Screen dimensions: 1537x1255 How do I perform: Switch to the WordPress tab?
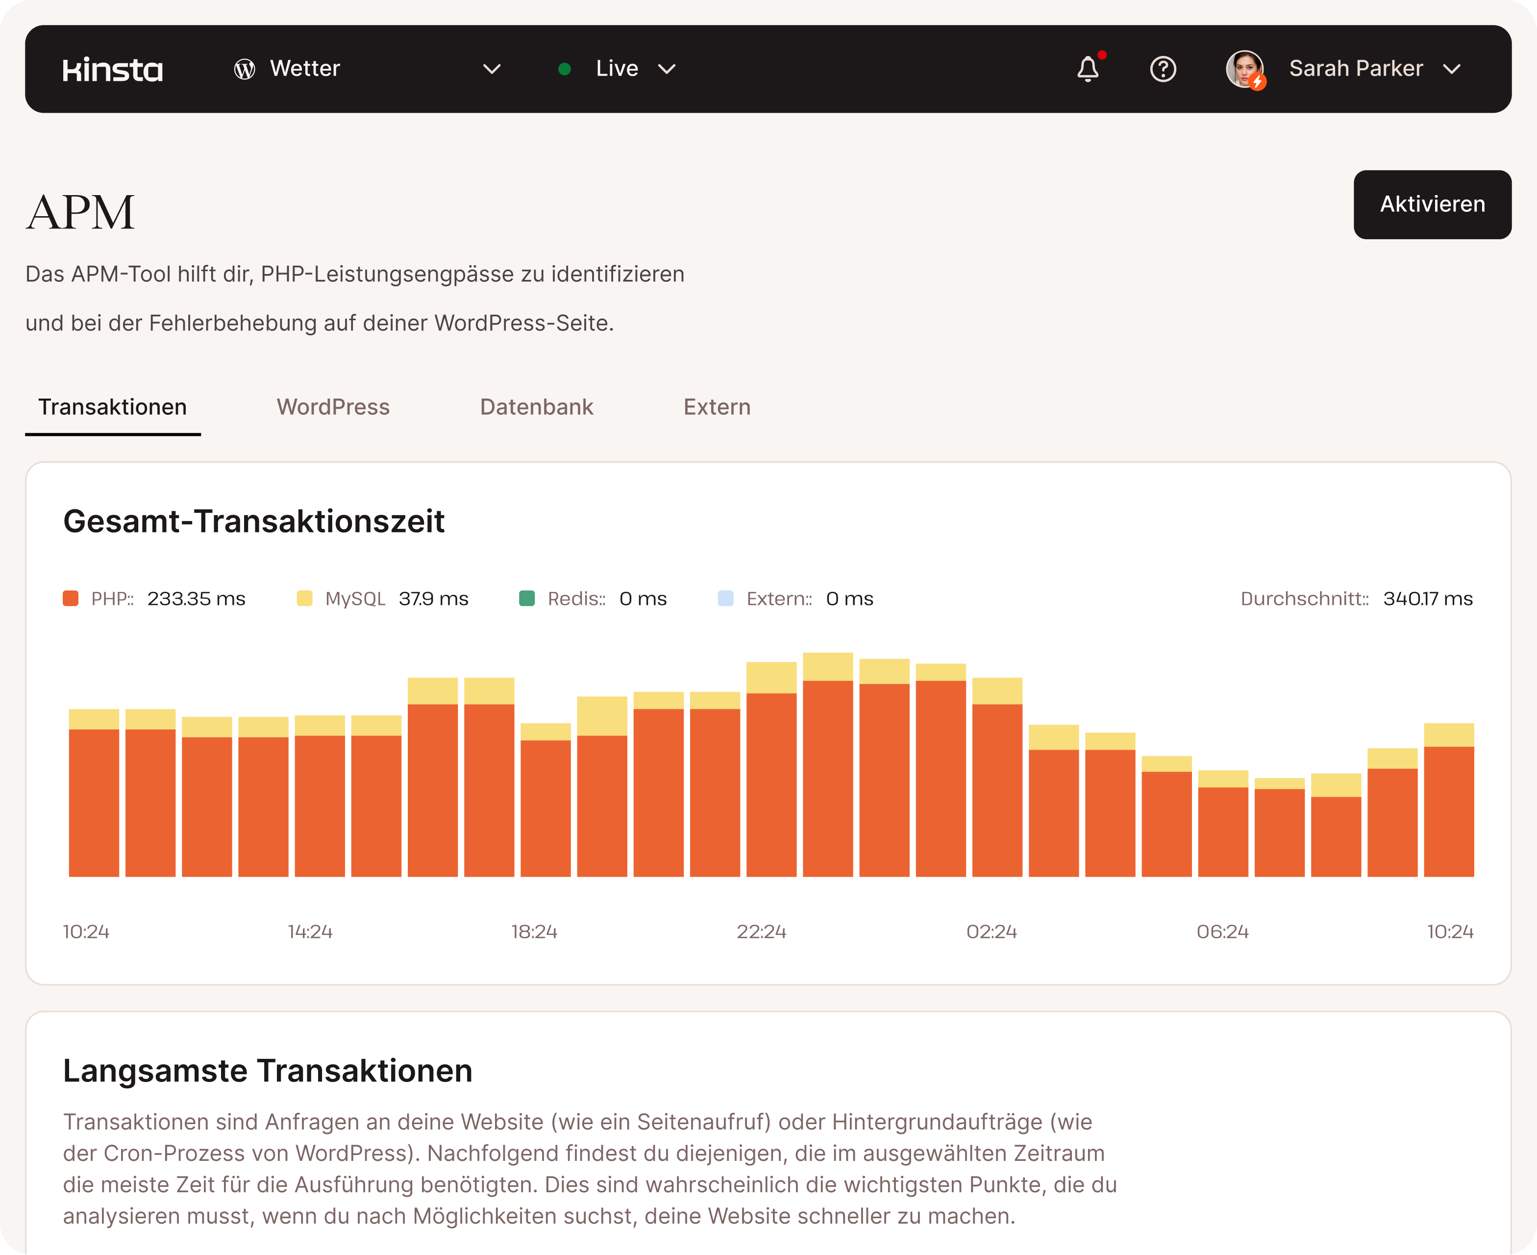(x=333, y=407)
